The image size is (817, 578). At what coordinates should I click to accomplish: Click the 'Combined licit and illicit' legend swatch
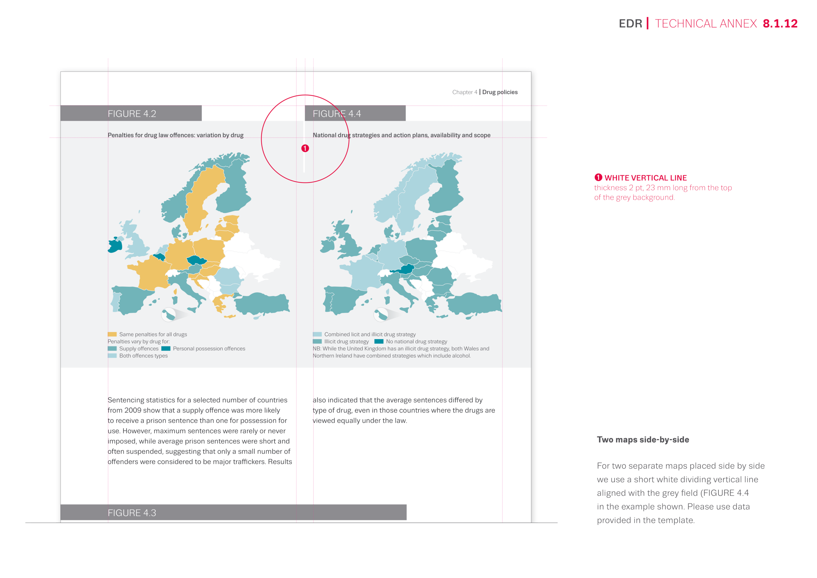pos(317,334)
